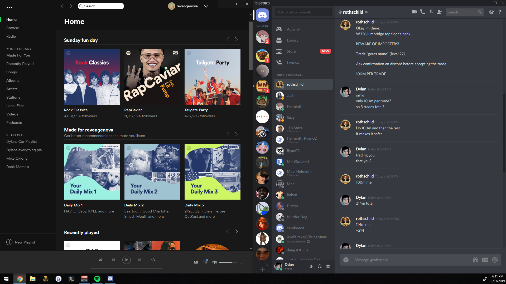The image size is (506, 284).
Task: Mute Spotify volume speaker icon
Action: (x=214, y=262)
